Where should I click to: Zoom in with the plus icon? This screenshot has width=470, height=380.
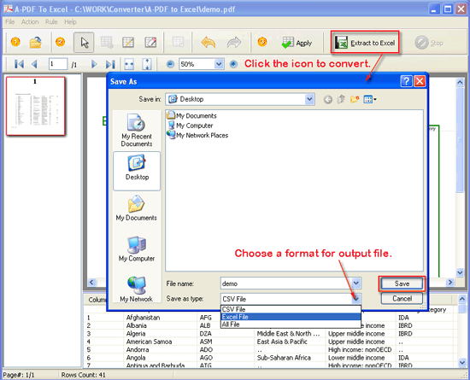[233, 64]
